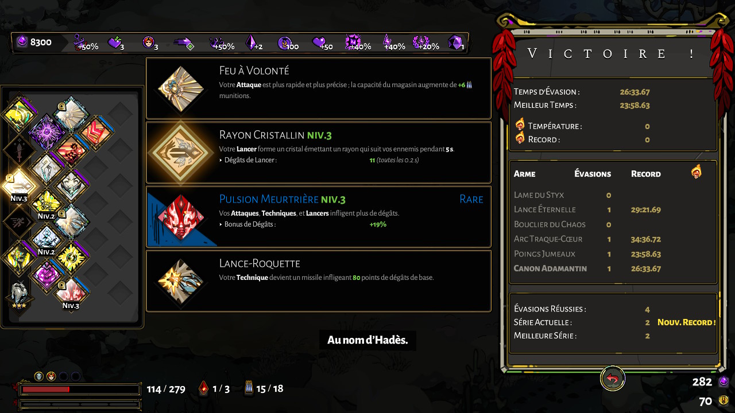Click the Feu à Volonté hammer icon

(x=181, y=88)
